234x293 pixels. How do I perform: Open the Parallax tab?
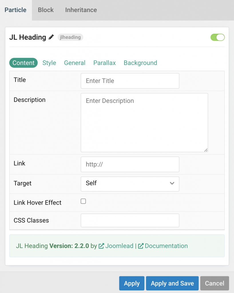104,63
